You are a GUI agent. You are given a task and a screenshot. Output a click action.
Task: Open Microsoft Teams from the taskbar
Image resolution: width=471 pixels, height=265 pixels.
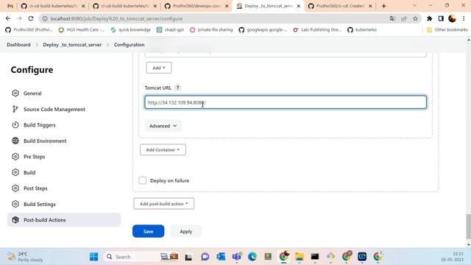237,257
